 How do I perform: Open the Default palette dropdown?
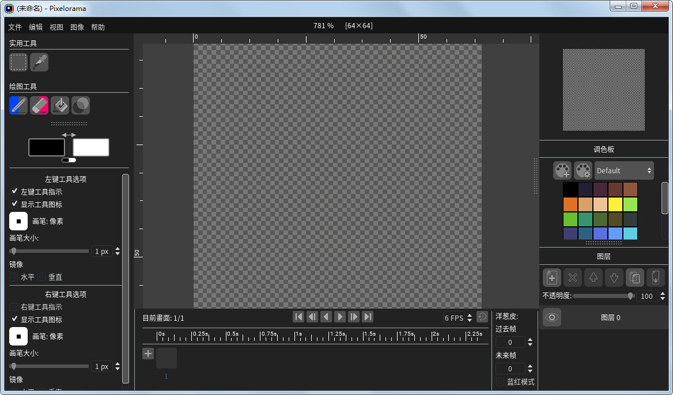pos(623,170)
